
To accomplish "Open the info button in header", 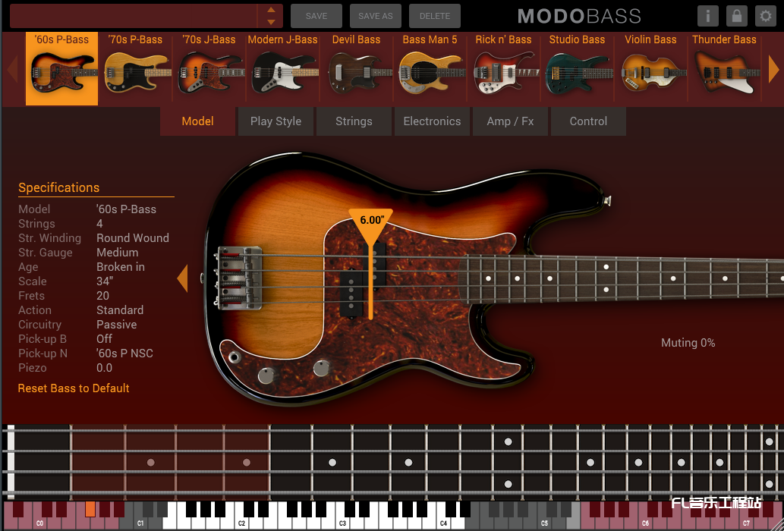I will 707,16.
